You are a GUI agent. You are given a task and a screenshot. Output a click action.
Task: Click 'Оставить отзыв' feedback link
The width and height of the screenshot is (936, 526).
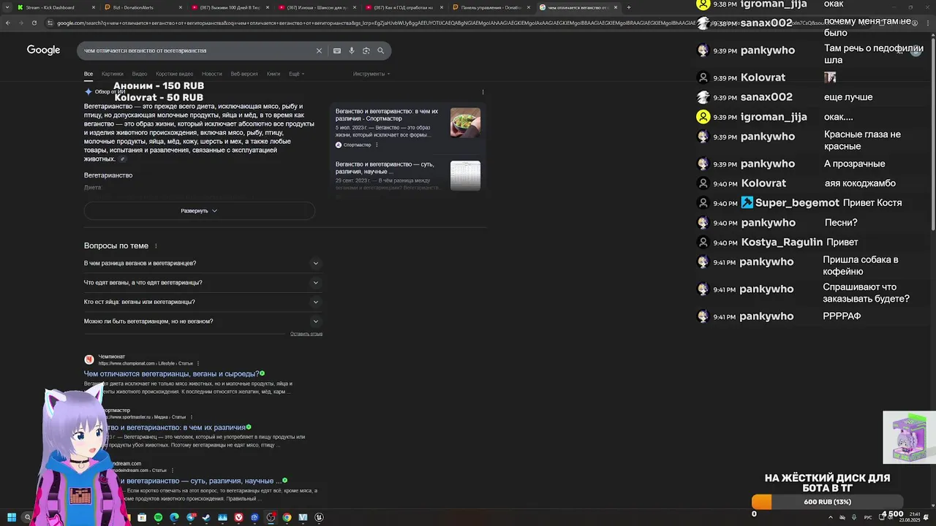[x=306, y=334]
